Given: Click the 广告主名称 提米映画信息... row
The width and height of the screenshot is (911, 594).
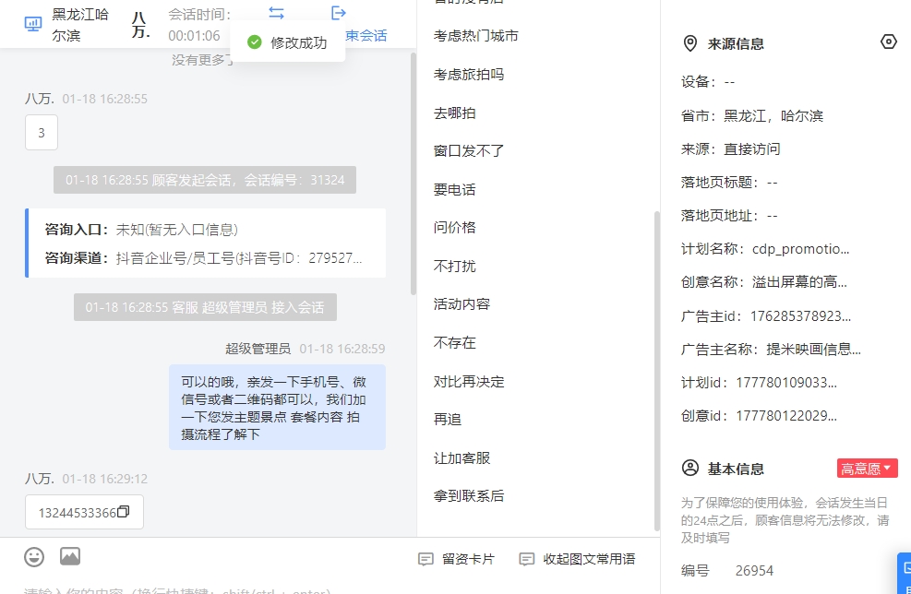Looking at the screenshot, I should click(x=771, y=349).
